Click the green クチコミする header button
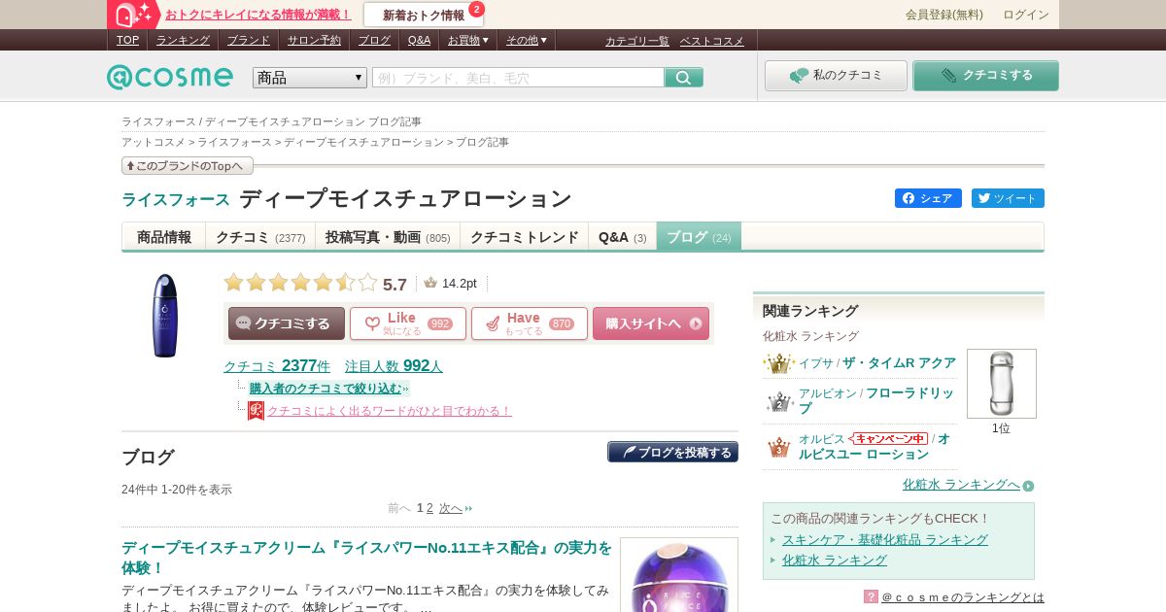Image resolution: width=1166 pixels, height=612 pixels. pyautogui.click(x=985, y=76)
